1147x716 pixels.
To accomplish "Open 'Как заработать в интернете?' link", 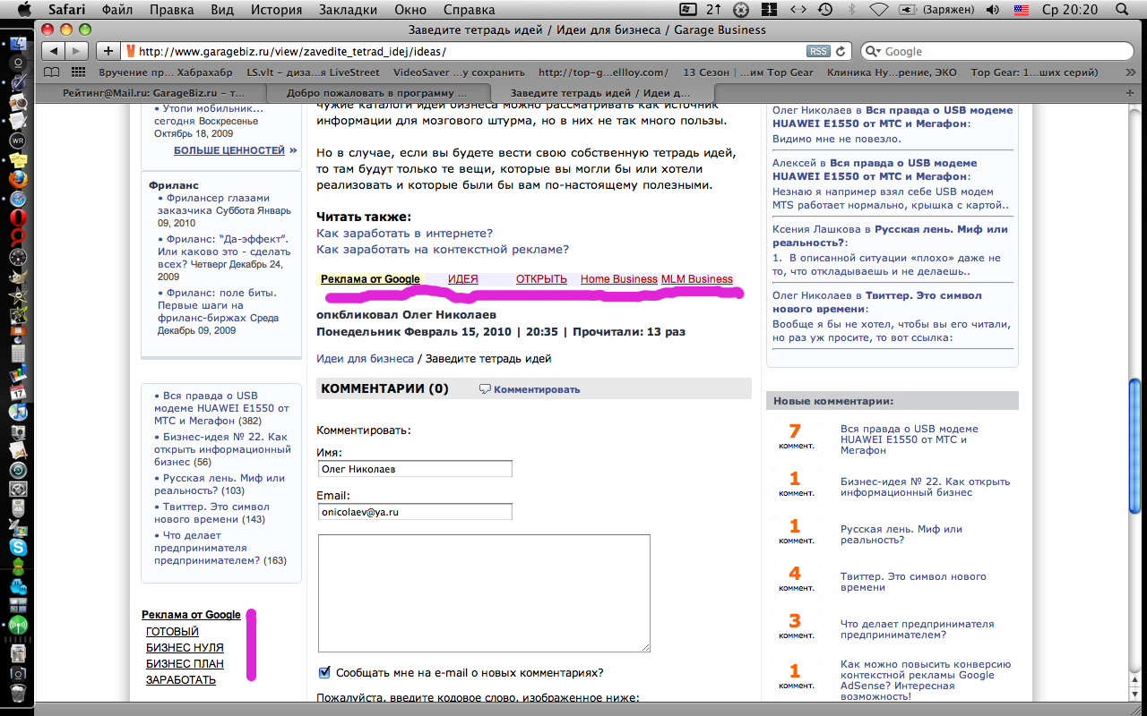I will tap(404, 233).
